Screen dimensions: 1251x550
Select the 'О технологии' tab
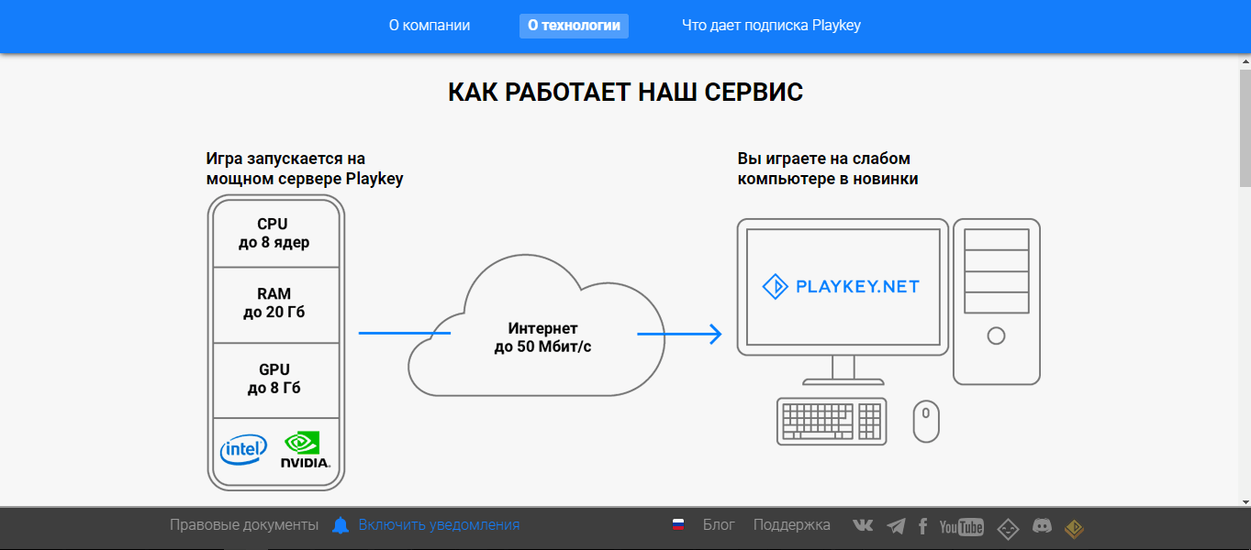[x=574, y=26]
